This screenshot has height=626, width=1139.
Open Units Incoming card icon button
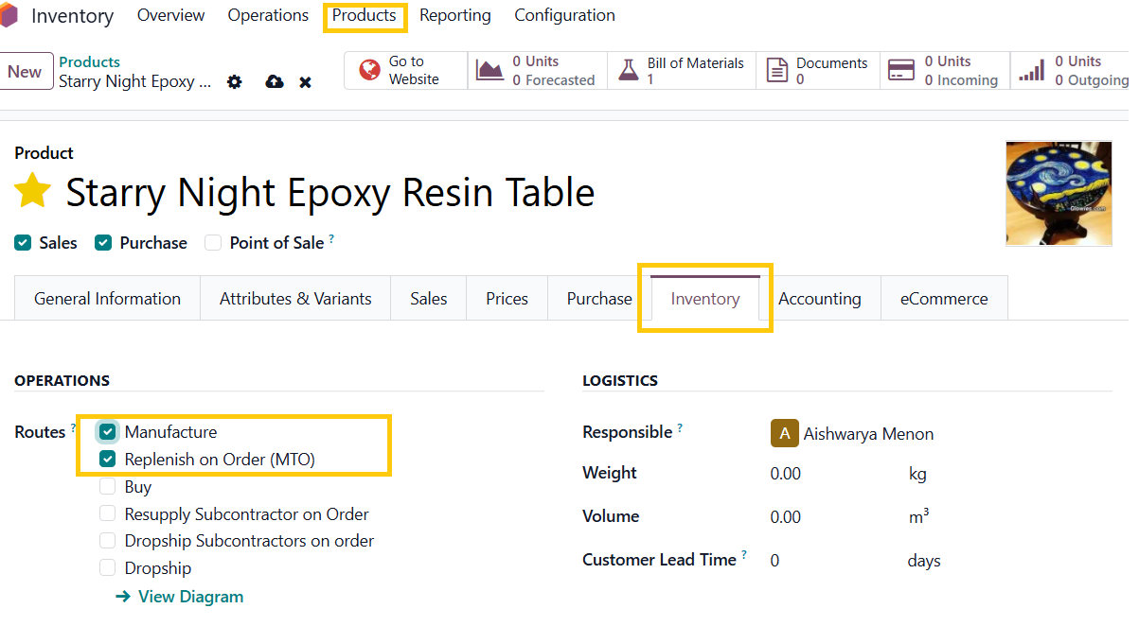point(944,71)
